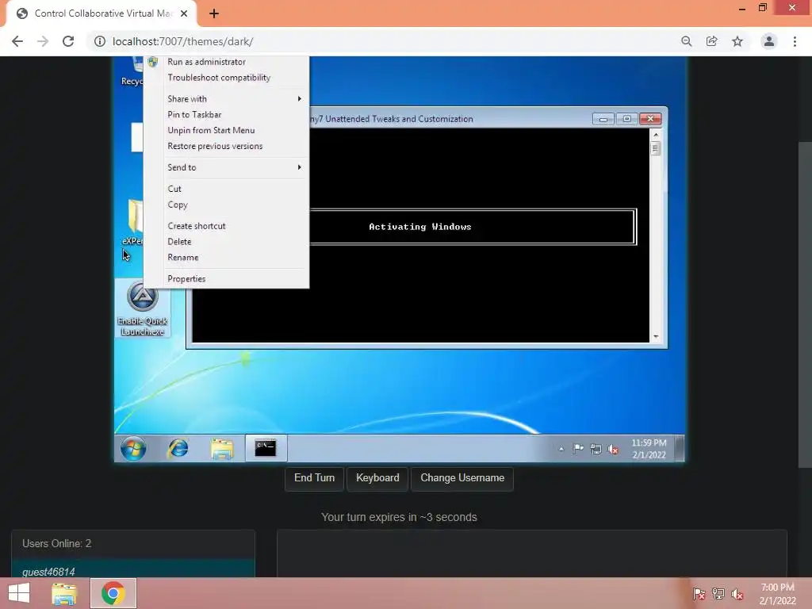Open the Windows 7 Start orb in VM

point(133,448)
